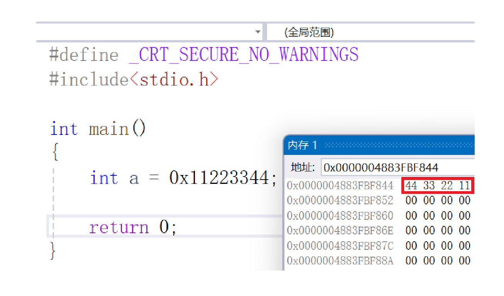The image size is (504, 296).
Task: Click the #include<stdio.h> line
Action: (134, 79)
